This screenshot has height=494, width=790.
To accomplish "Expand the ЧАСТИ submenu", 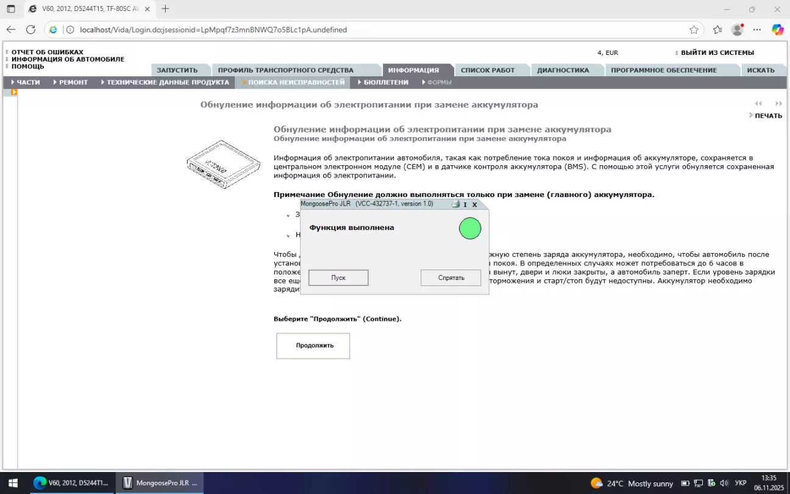I will coord(26,82).
